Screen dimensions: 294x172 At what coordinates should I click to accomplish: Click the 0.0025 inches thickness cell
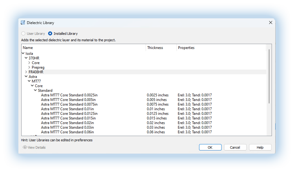[158, 95]
